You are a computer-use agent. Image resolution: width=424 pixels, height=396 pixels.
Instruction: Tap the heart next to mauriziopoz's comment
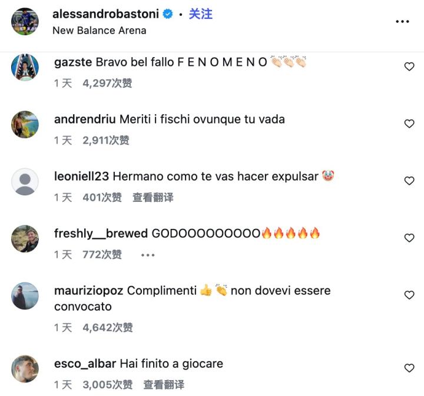[x=409, y=295]
